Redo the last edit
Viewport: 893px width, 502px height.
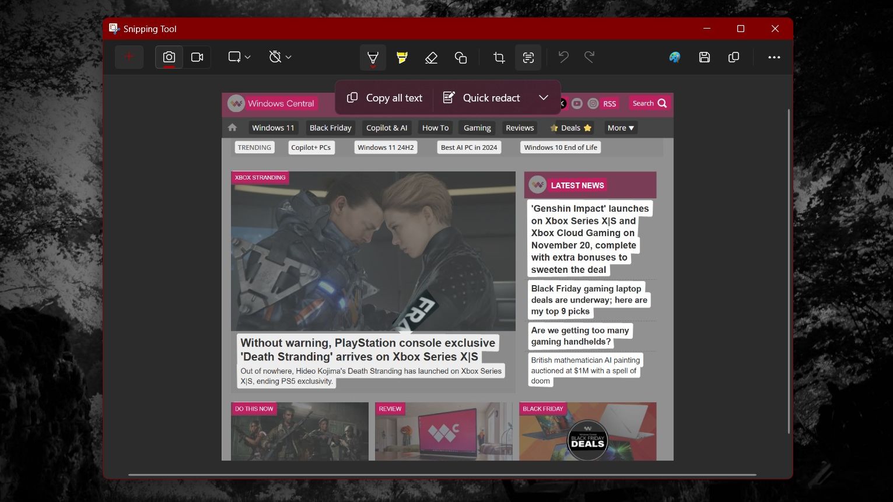[x=590, y=57]
